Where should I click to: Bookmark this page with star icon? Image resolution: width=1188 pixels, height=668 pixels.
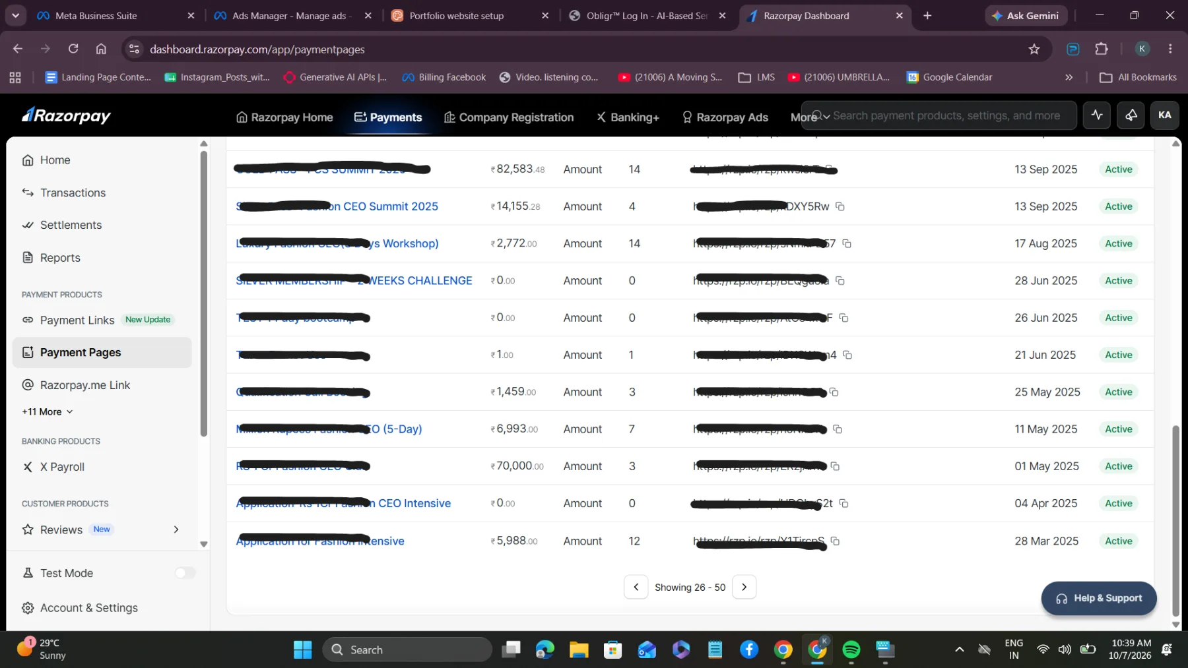coord(1034,49)
